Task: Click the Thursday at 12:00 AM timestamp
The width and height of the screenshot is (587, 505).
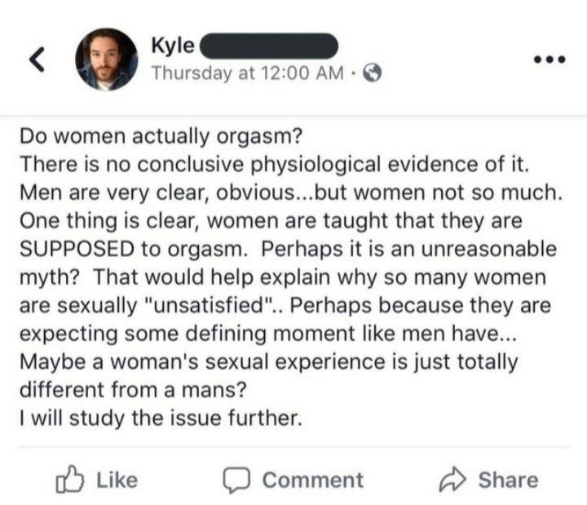Action: click(x=250, y=73)
